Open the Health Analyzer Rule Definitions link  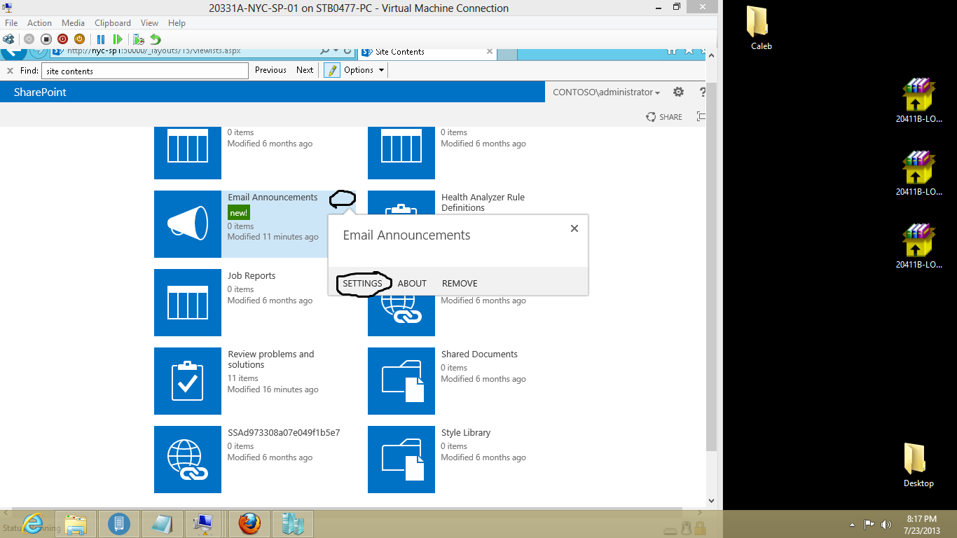point(483,202)
